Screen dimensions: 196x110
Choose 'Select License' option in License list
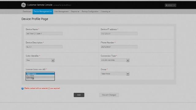click(40, 74)
